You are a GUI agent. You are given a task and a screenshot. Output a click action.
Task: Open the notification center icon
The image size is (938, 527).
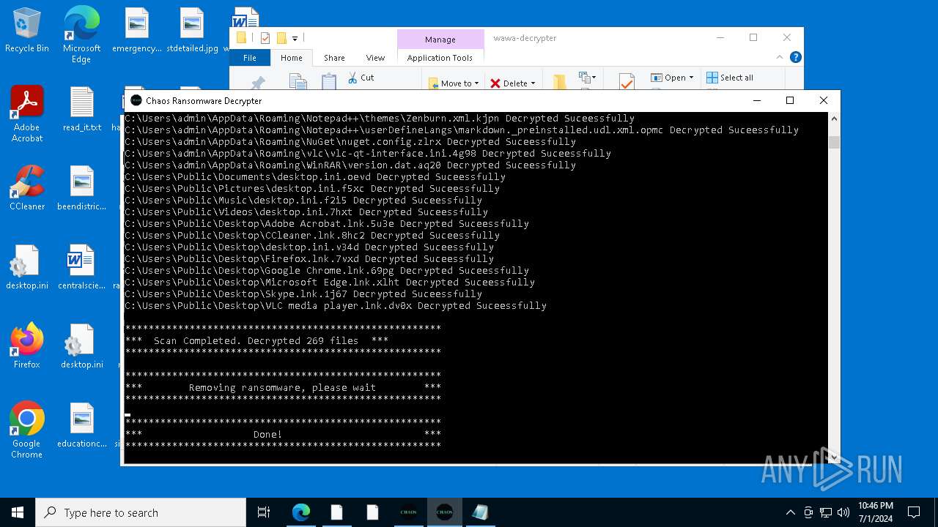pyautogui.click(x=914, y=512)
